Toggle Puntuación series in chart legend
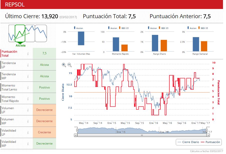This screenshot has height=154, width=226. (210, 142)
